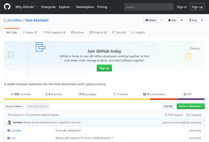Switch to the Actions tab
209x142 pixels.
(77, 32)
